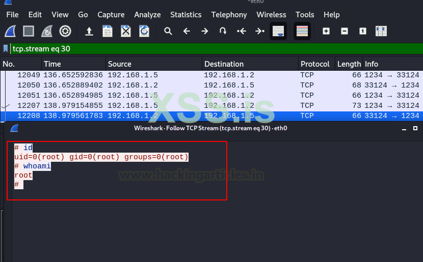The image size is (423, 262).
Task: Open capture options gear icon
Action: (65, 31)
